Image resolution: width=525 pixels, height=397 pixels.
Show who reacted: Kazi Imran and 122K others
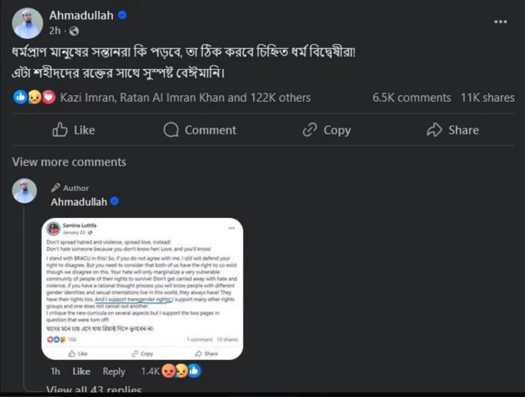pyautogui.click(x=185, y=97)
